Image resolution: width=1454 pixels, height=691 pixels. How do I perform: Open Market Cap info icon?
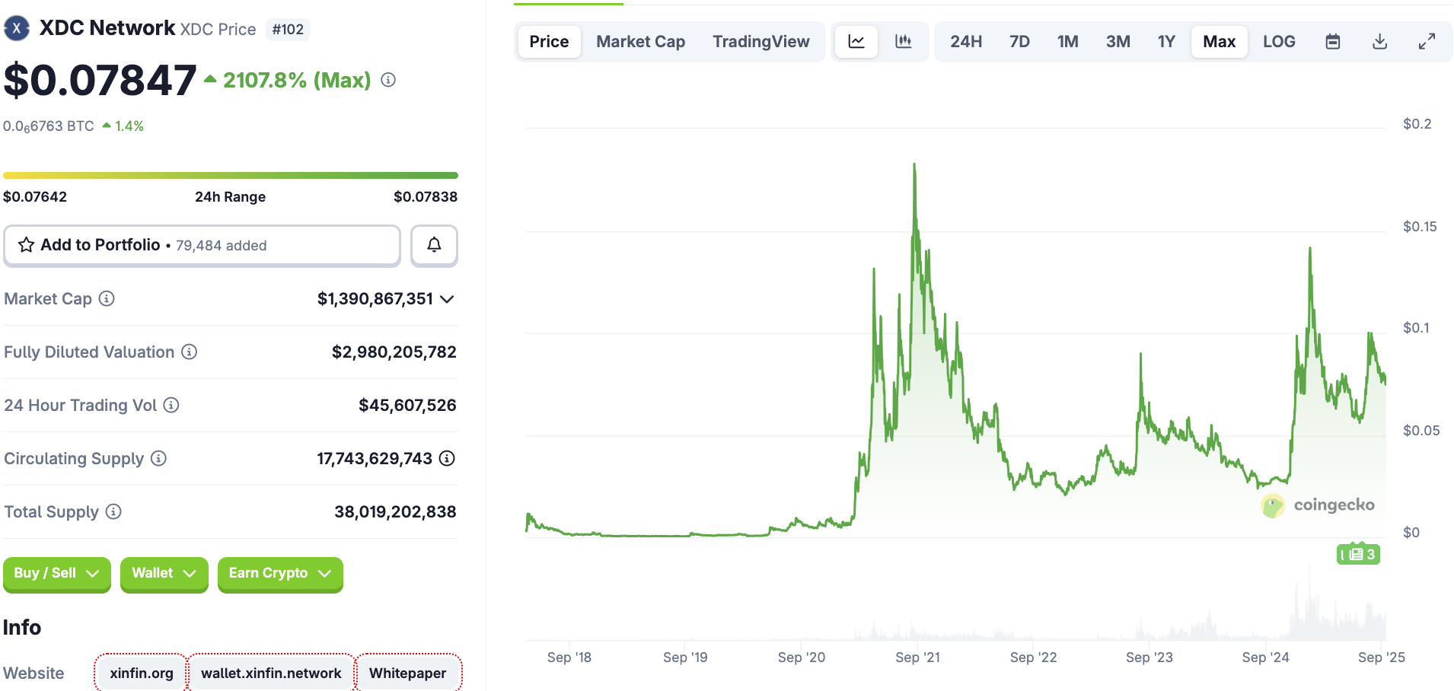pos(107,298)
